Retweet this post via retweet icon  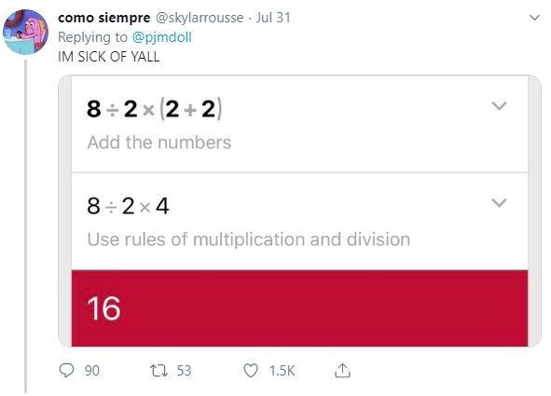pos(158,371)
